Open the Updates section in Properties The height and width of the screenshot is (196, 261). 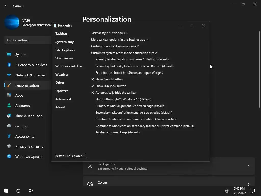coord(62,91)
